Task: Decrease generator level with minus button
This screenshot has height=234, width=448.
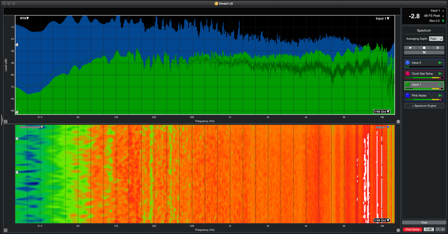Action: click(437, 230)
